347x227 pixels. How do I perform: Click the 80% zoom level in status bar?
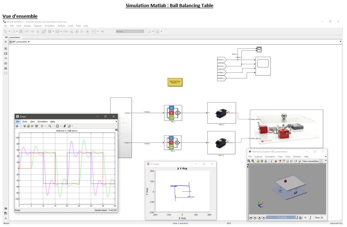[229, 223]
